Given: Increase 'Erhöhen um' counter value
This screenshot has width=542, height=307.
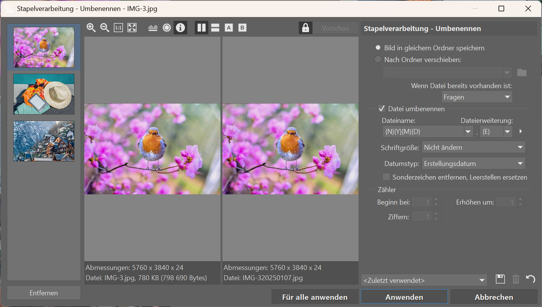Looking at the screenshot, I should click(x=520, y=200).
